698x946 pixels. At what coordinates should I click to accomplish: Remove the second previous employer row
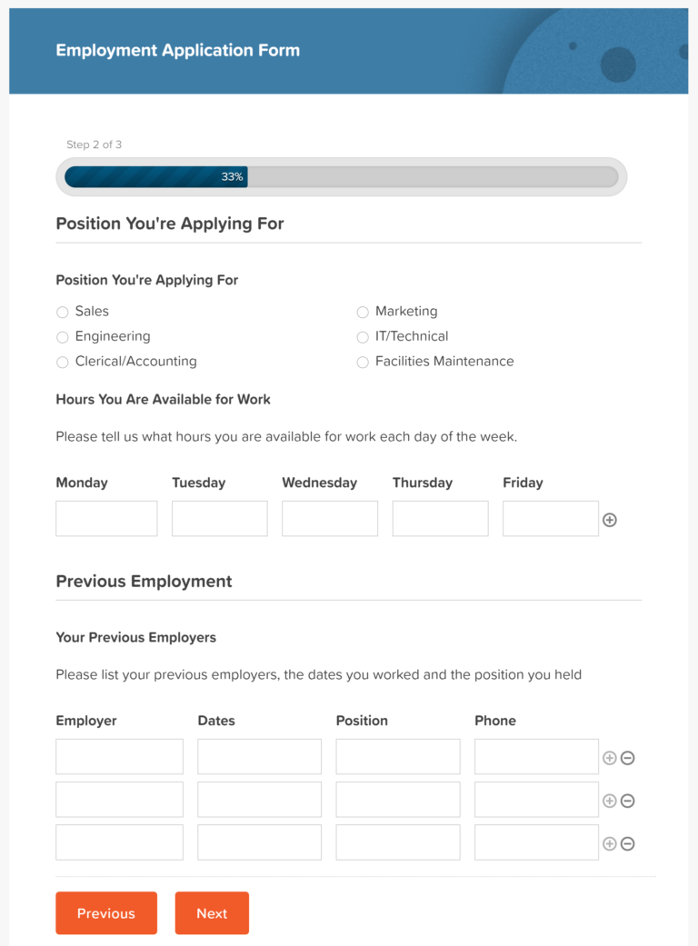tap(627, 800)
